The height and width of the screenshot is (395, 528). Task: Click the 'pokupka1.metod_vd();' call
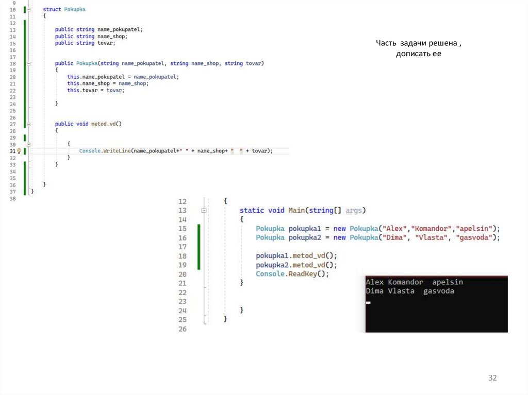tap(296, 256)
